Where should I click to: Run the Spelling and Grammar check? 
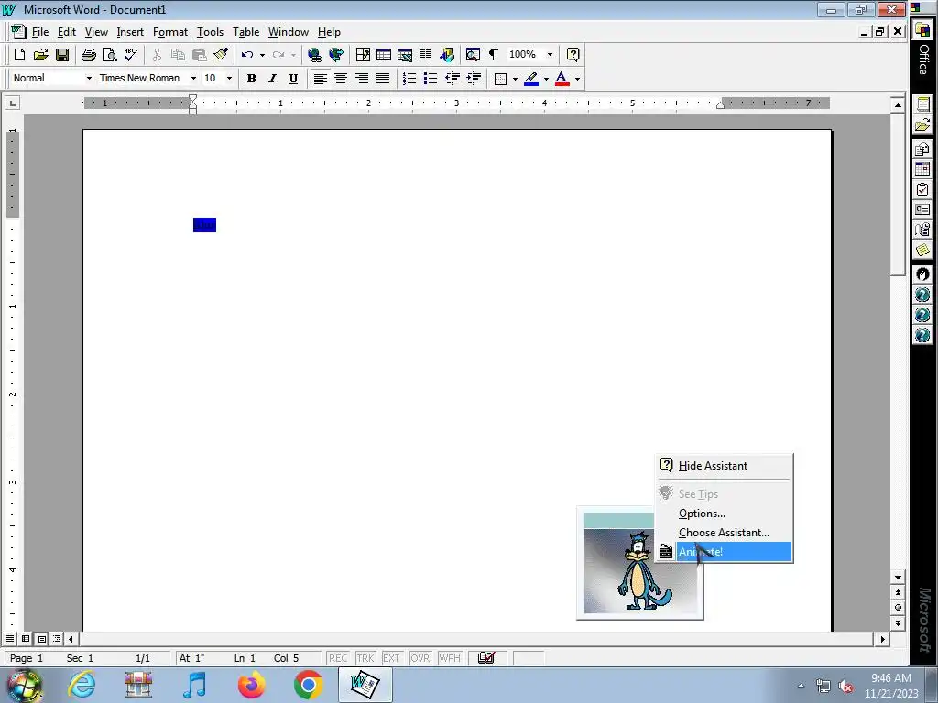coord(130,55)
